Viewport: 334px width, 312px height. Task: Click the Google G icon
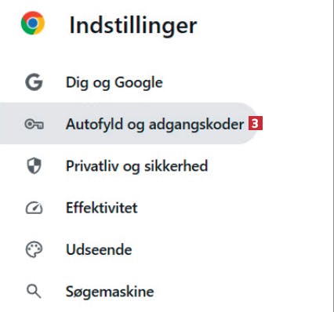pyautogui.click(x=34, y=82)
